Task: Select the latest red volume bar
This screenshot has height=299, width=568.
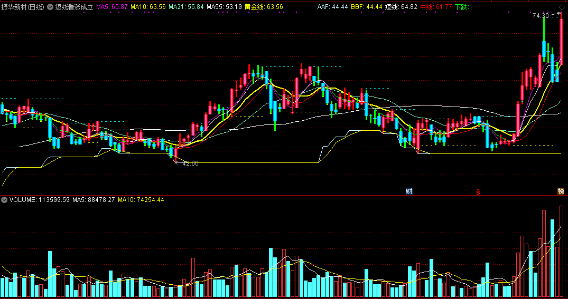Action: pyautogui.click(x=562, y=251)
